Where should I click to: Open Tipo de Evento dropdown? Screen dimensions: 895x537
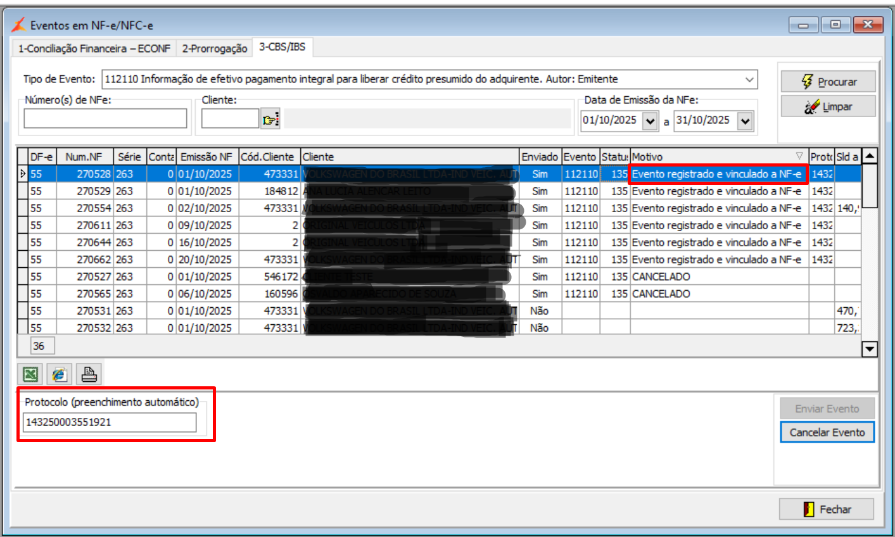[749, 79]
